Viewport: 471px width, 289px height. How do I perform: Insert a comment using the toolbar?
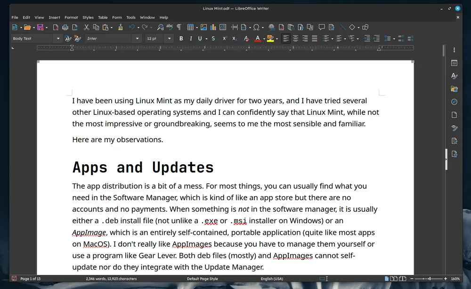[x=322, y=27]
